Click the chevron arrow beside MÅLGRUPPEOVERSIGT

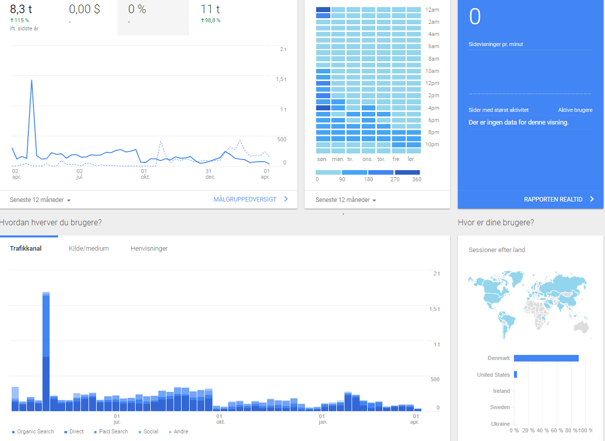click(x=286, y=199)
